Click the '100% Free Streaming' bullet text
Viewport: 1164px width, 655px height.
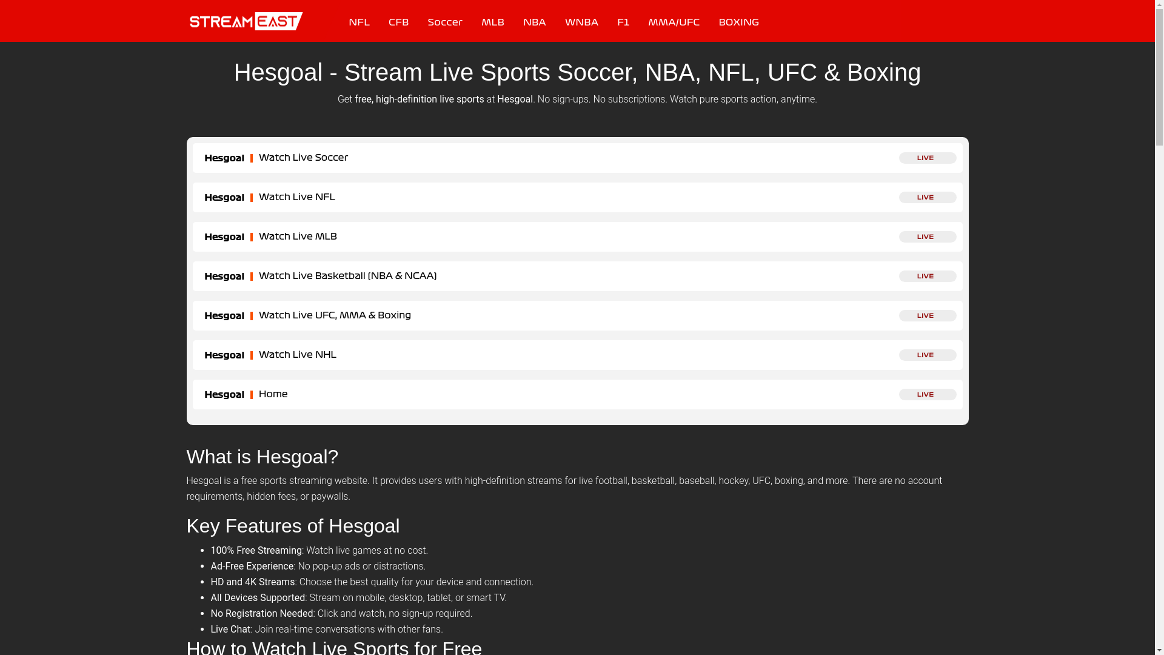point(256,550)
